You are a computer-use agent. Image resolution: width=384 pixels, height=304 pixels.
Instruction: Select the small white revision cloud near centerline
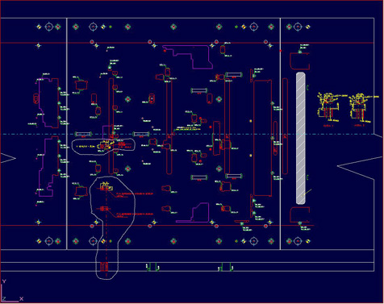pyautogui.click(x=103, y=147)
